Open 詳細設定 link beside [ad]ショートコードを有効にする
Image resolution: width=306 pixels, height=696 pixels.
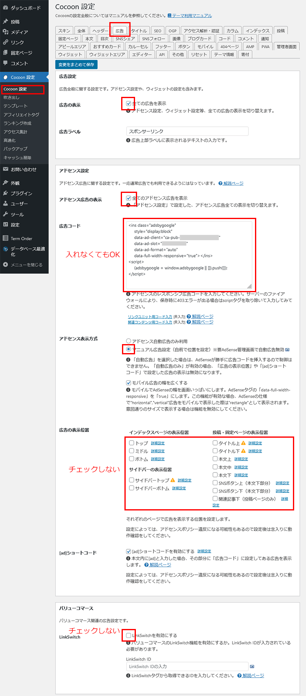coord(204,551)
